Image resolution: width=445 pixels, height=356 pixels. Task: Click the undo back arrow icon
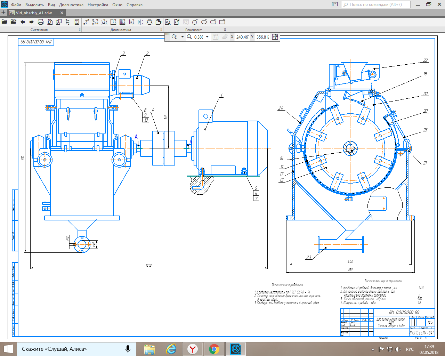click(x=23, y=22)
